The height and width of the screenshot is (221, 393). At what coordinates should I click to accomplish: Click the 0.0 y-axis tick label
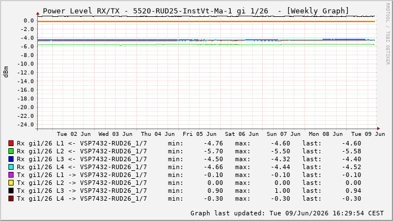[29, 20]
